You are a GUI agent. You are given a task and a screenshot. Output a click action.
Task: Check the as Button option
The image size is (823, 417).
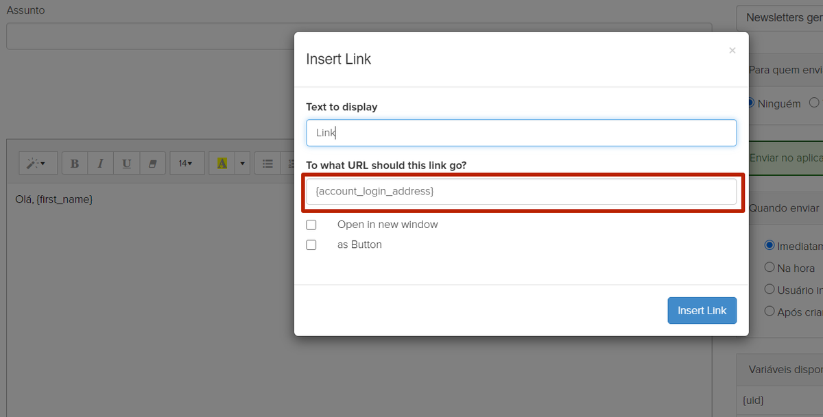tap(311, 245)
